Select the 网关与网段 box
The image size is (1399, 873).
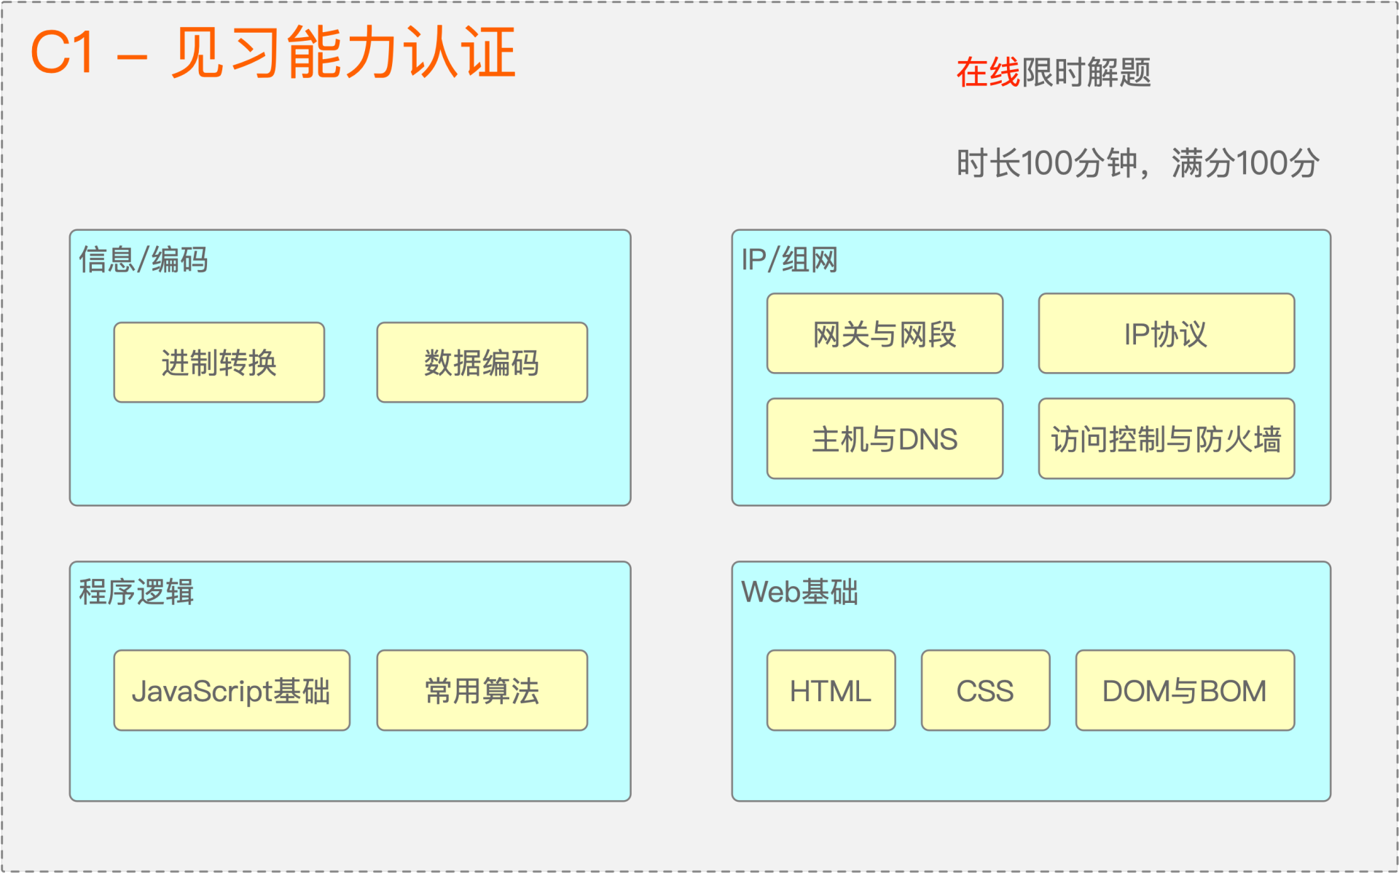tap(885, 334)
